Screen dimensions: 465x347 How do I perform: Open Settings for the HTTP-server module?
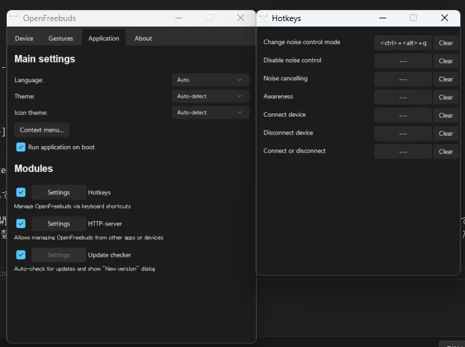tap(58, 223)
